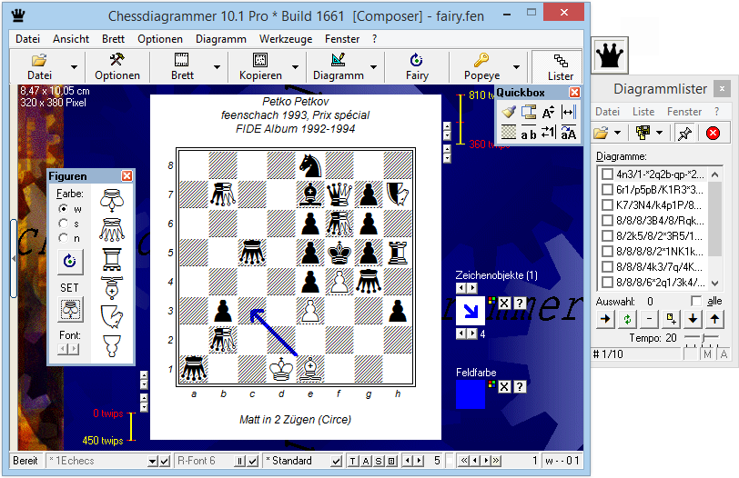Open the Werkzeuge menu
Screen dimensions: 739x478
(286, 39)
